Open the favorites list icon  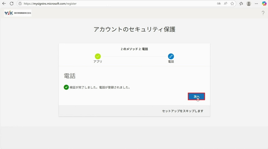(241, 4)
